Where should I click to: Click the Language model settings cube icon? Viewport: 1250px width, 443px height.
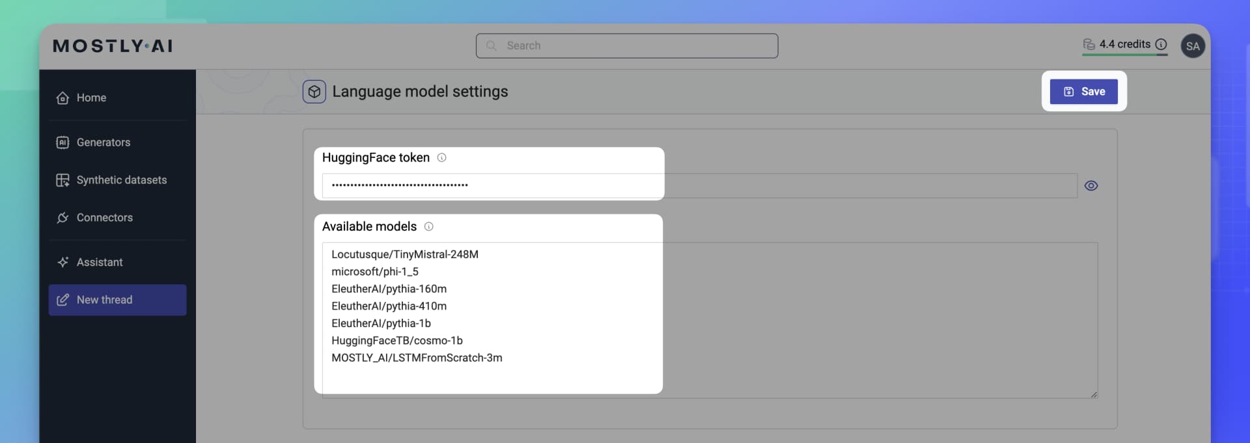(x=314, y=92)
